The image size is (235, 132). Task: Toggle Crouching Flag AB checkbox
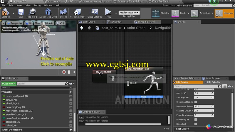pos(196,102)
